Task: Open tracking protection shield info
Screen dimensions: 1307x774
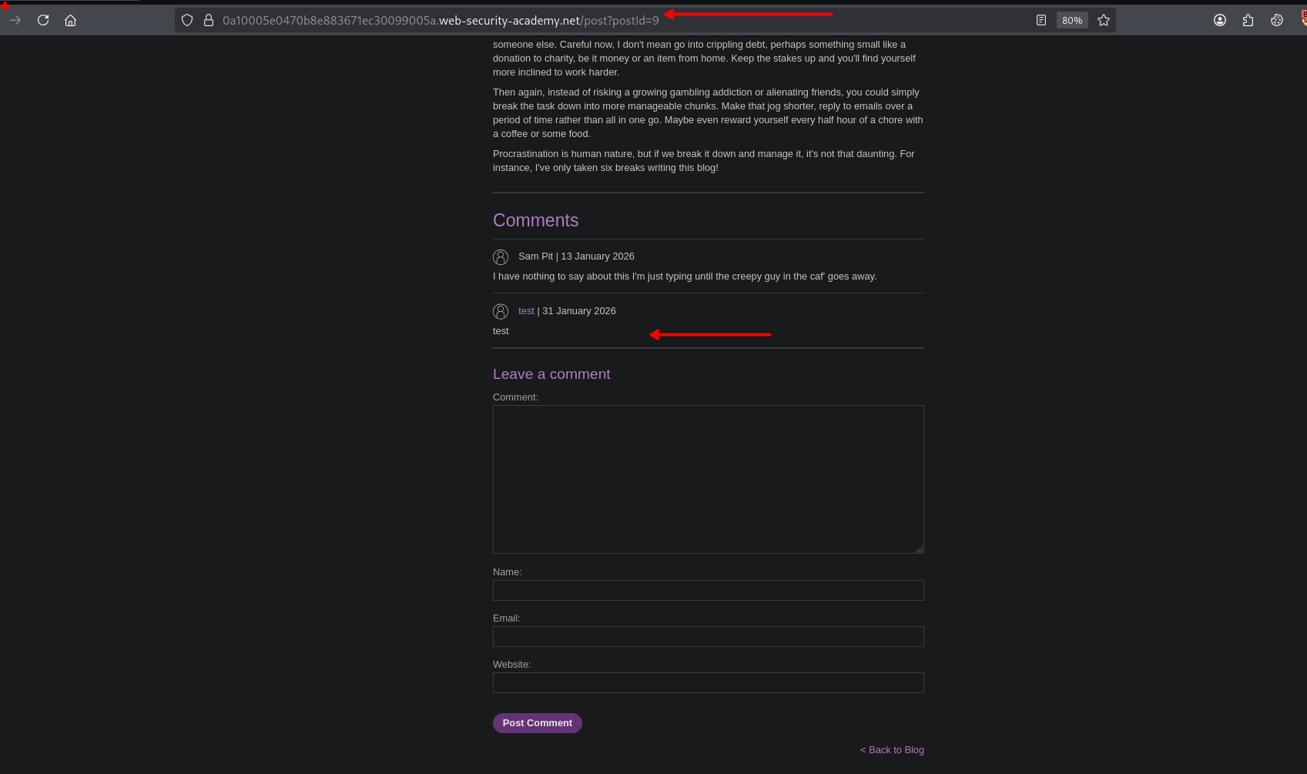Action: pyautogui.click(x=187, y=20)
